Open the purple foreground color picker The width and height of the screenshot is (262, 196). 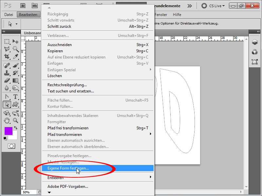coord(9,131)
